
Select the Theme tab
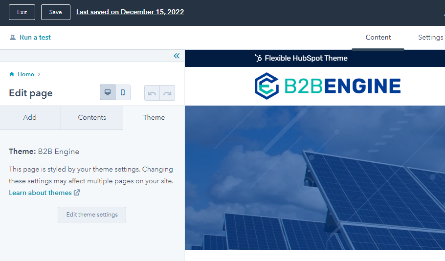point(154,117)
